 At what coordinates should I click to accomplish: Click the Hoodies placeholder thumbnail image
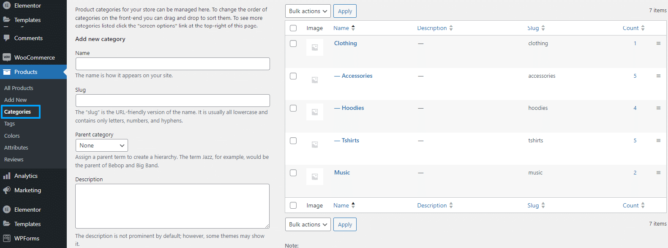click(x=315, y=112)
